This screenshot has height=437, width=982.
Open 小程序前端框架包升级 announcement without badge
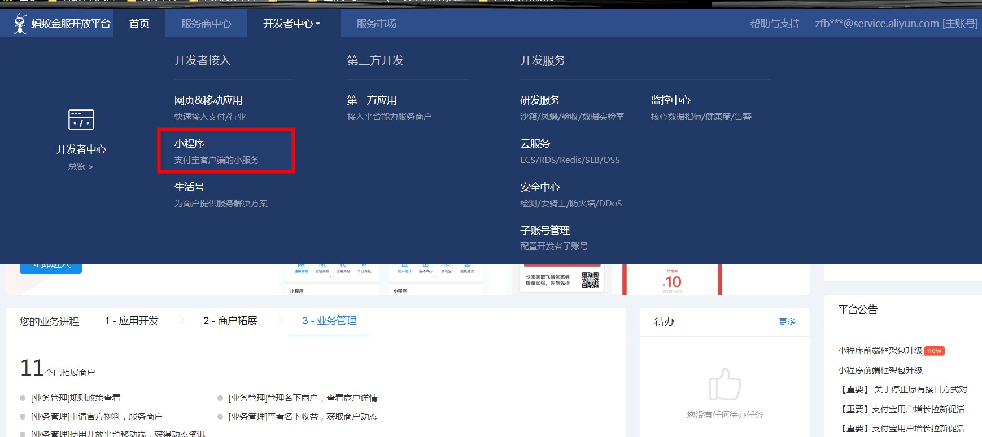pos(880,370)
